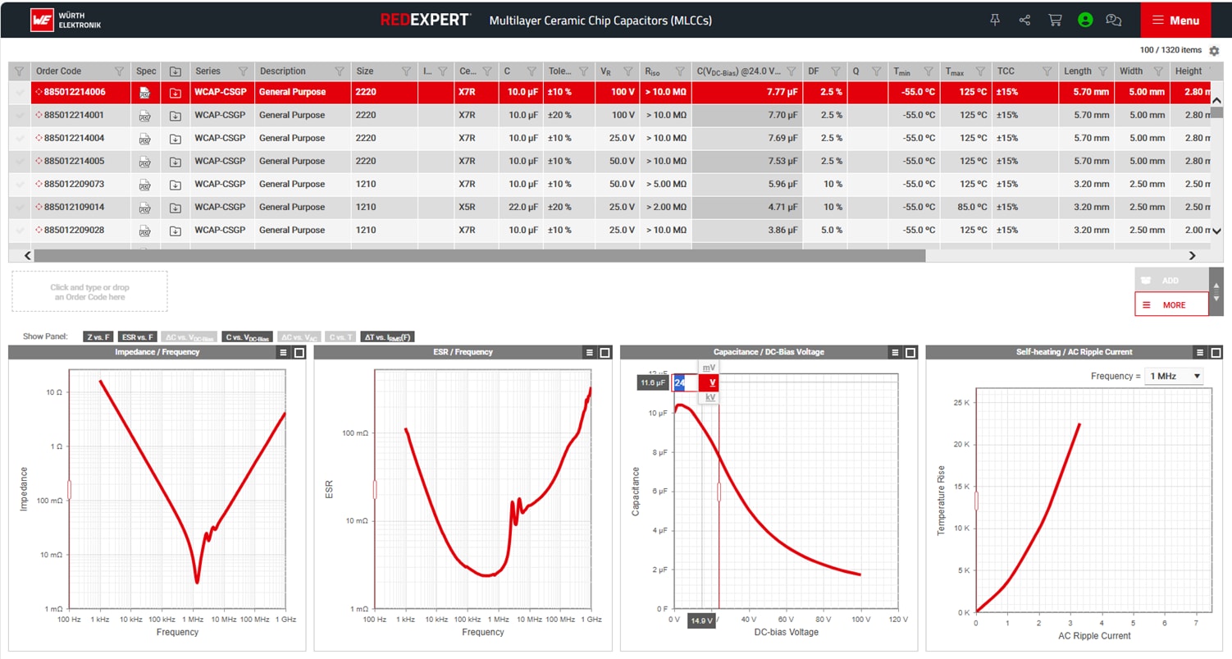Image resolution: width=1232 pixels, height=659 pixels.
Task: Click the share icon in header
Action: coord(1024,20)
